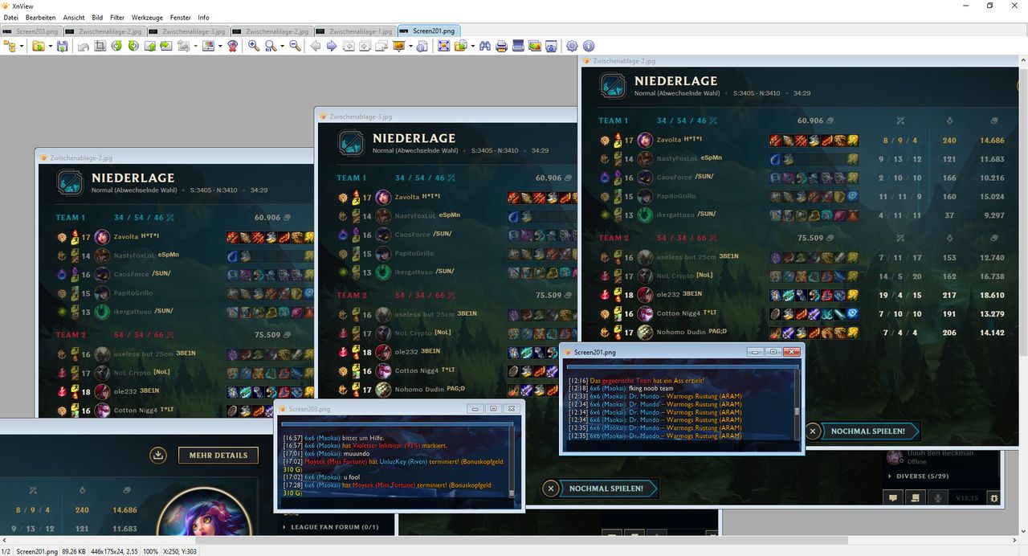Click the chat scrollbar in Screen201.png window
Screen dimensions: 1028x556
797,407
